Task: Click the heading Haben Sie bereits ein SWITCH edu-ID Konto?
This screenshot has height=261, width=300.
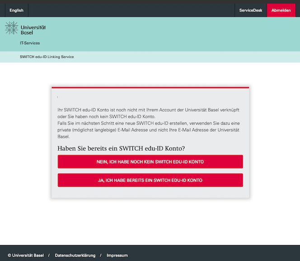Action: coord(121,148)
